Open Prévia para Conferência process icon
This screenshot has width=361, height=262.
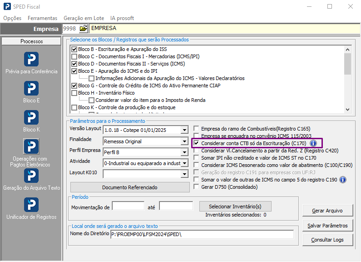pyautogui.click(x=31, y=59)
